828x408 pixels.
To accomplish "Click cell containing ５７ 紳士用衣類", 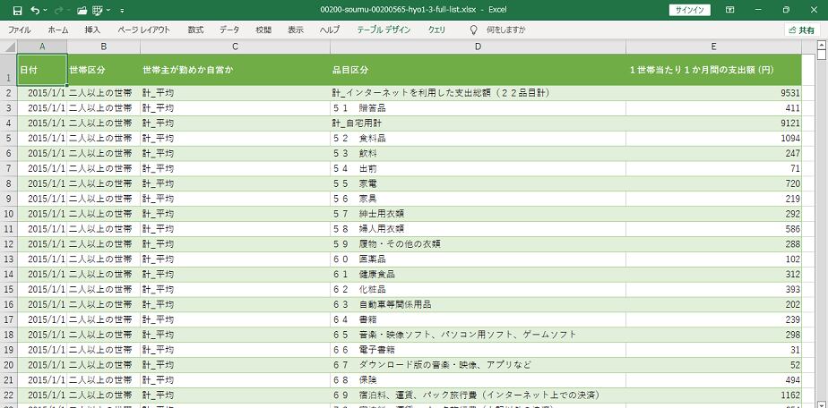I will pos(478,214).
